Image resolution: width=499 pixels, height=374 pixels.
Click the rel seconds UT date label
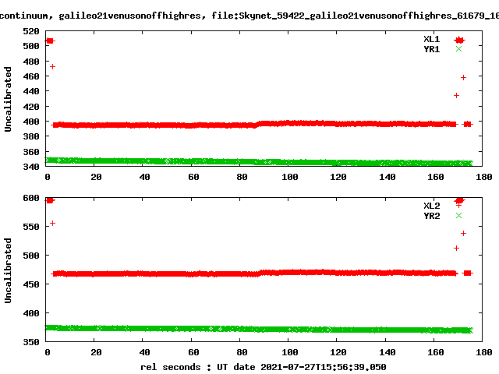tap(264, 367)
